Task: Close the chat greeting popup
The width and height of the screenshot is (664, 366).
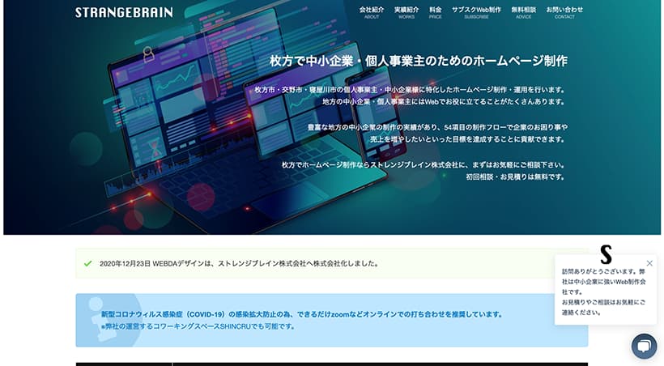Action: tap(649, 263)
